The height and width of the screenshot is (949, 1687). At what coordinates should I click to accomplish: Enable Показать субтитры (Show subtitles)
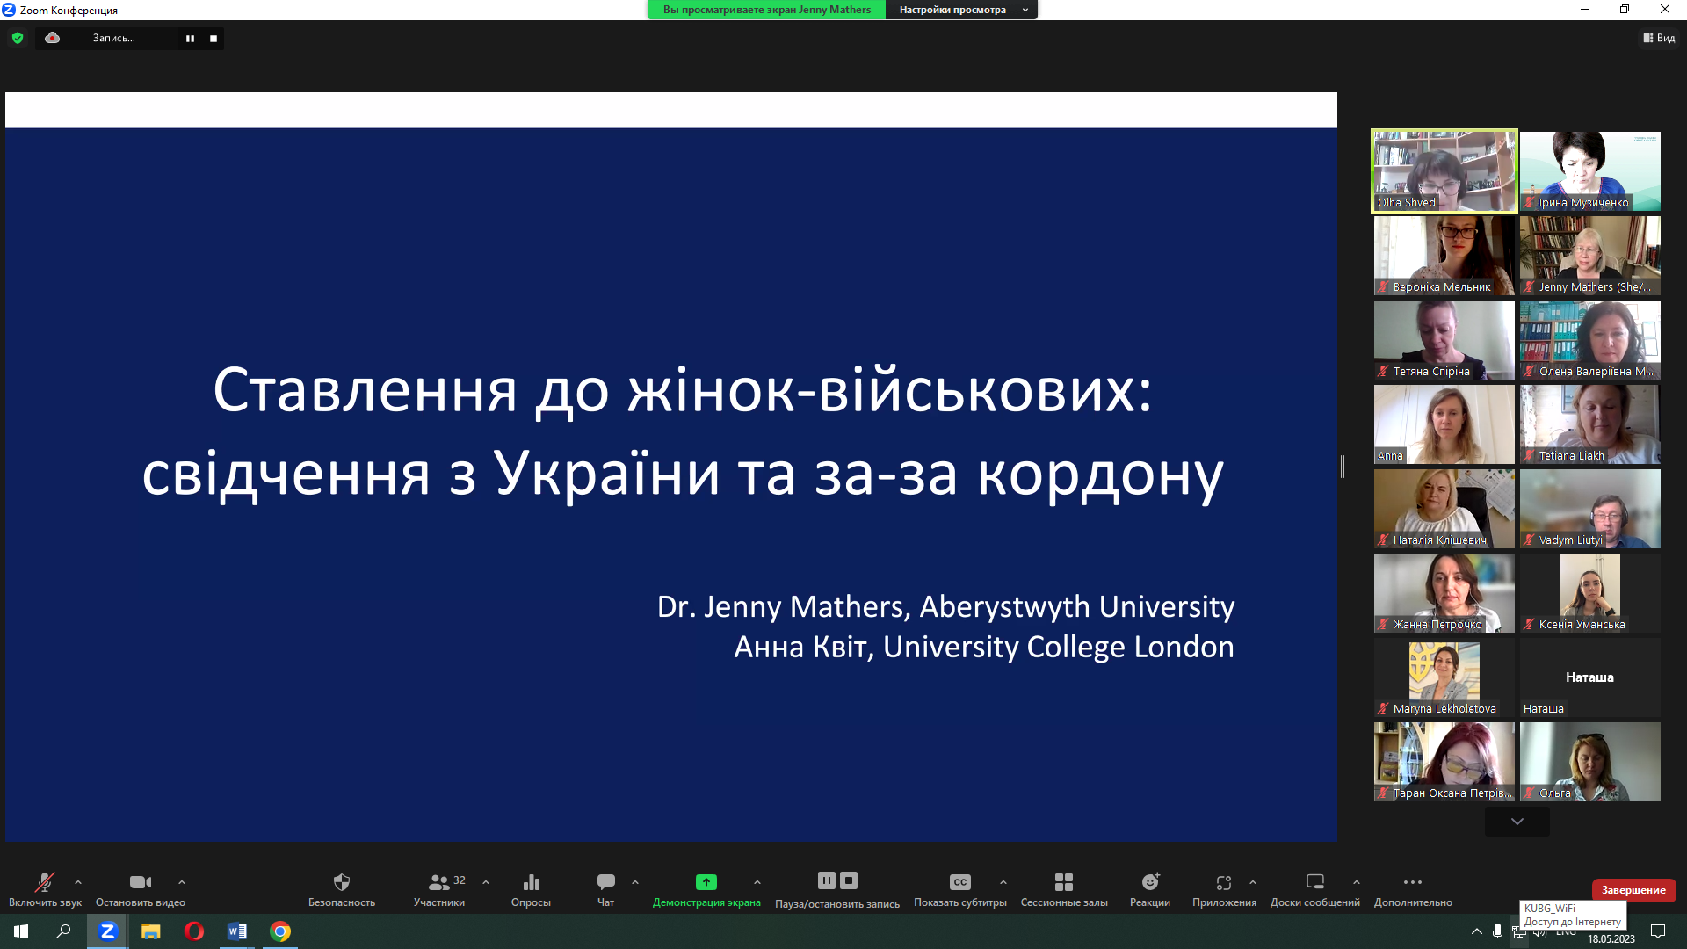tap(959, 887)
